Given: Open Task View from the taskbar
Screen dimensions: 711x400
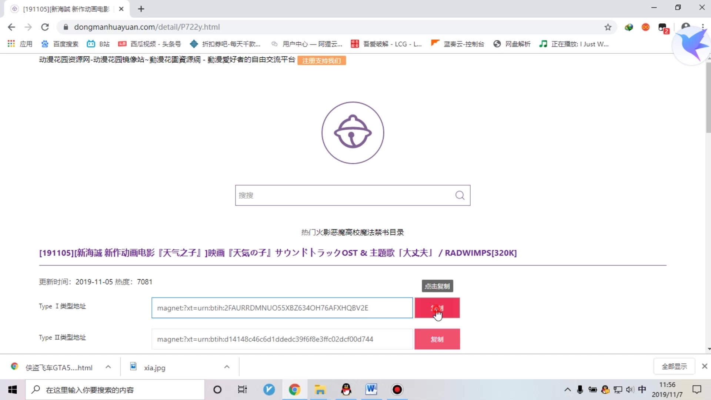Looking at the screenshot, I should click(x=243, y=389).
